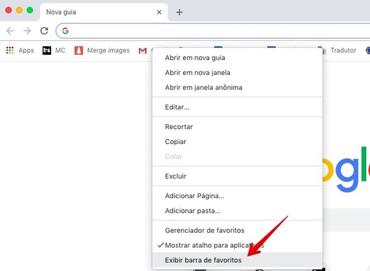370x271 pixels.
Task: Choose Abrir em janela anônima
Action: point(237,88)
